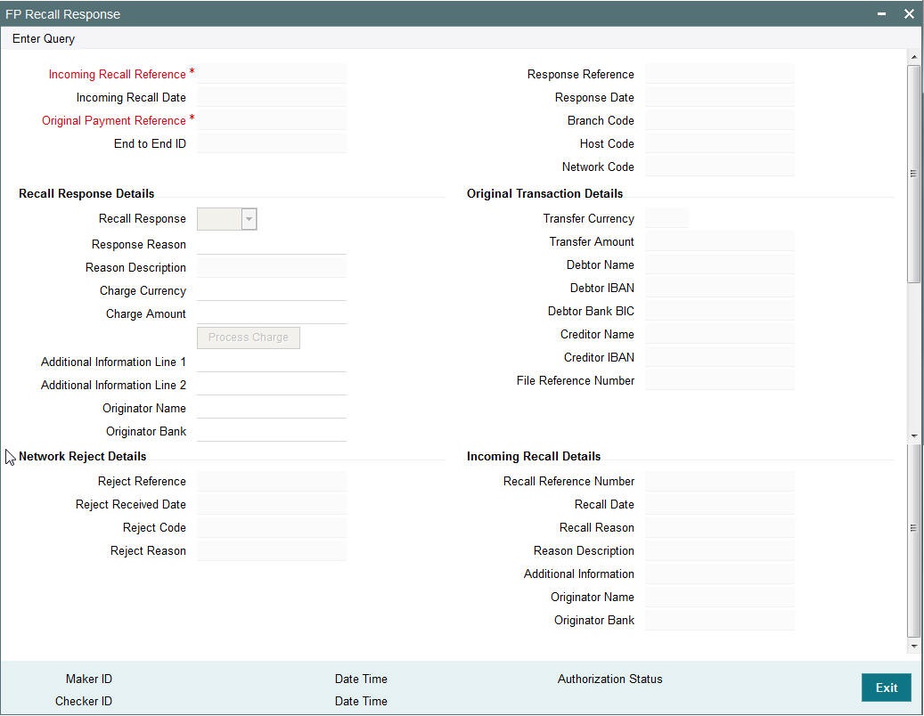
Task: Click the Network Reject Details heading
Action: [x=83, y=456]
